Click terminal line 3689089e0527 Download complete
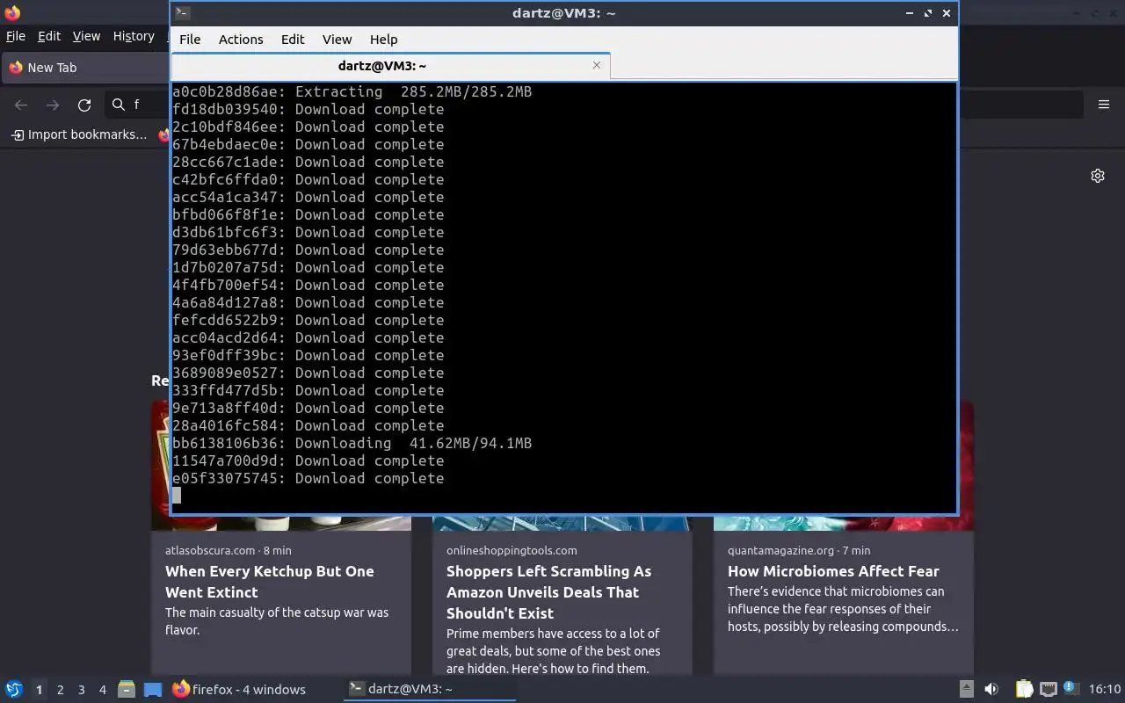This screenshot has height=703, width=1125. pos(308,373)
